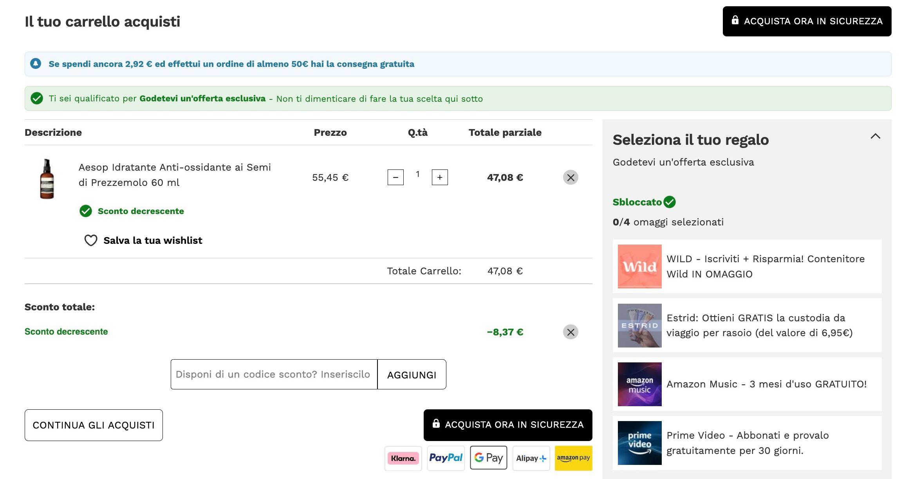Click the heart wishlist icon
Image resolution: width=910 pixels, height=479 pixels.
(91, 240)
